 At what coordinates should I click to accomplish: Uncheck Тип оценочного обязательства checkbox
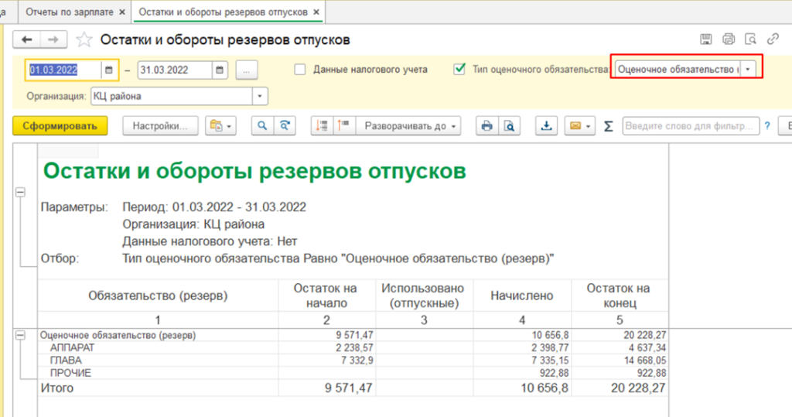(x=460, y=70)
